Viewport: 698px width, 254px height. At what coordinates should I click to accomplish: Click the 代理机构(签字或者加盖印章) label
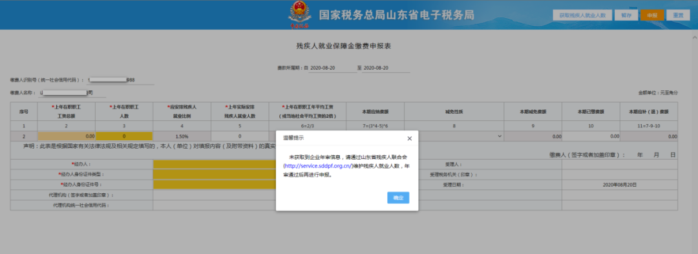pyautogui.click(x=81, y=195)
